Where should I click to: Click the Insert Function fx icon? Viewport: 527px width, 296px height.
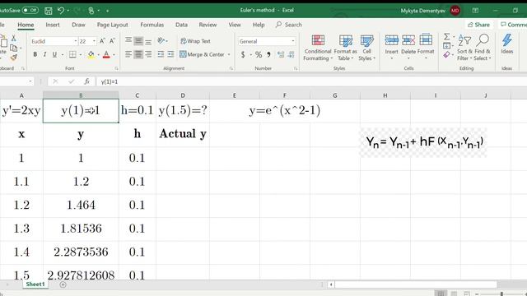pyautogui.click(x=87, y=81)
